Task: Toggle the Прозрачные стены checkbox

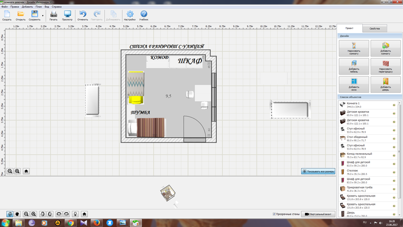Action: click(275, 214)
